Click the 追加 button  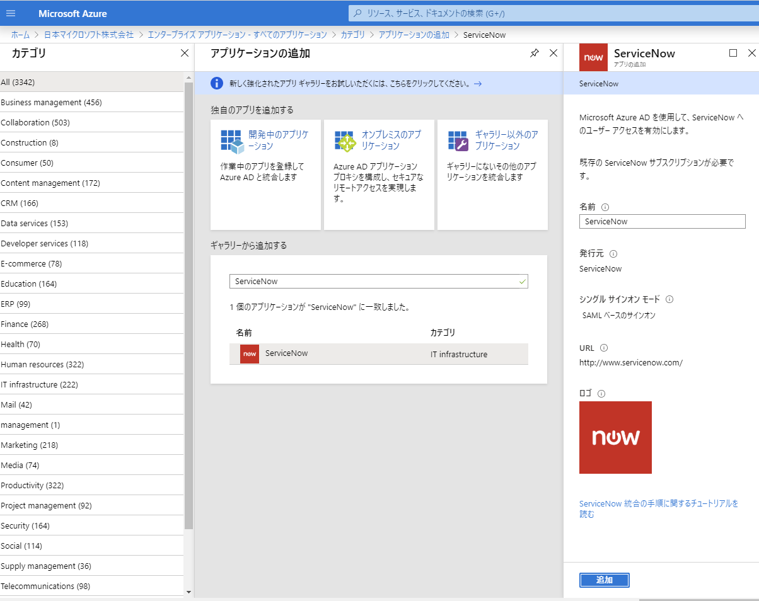[x=605, y=580]
